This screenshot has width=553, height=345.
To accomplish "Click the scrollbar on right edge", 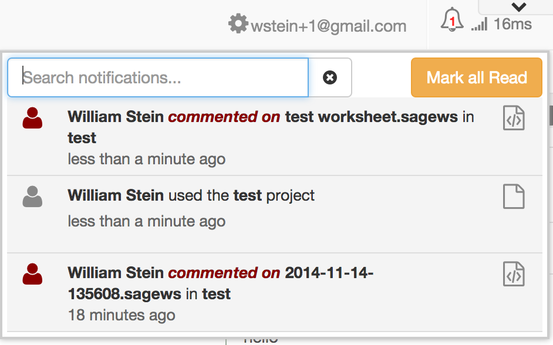I will click(x=551, y=115).
